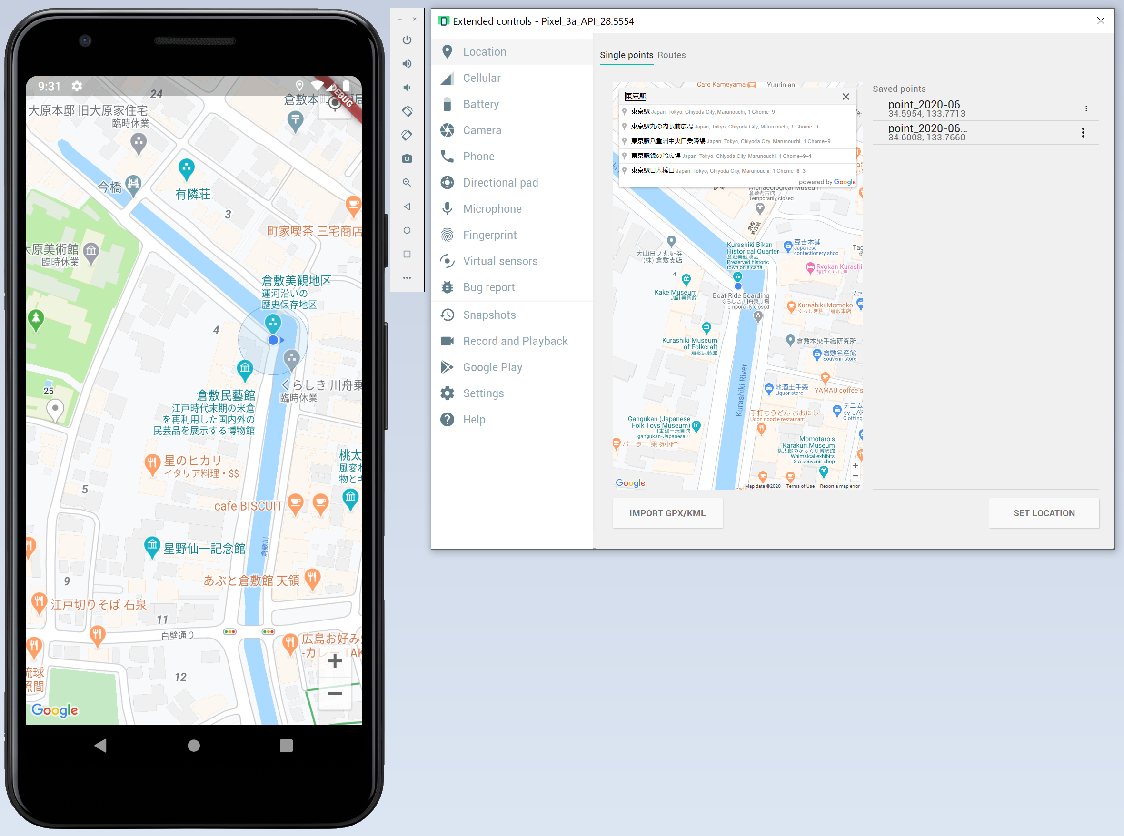Open Camera settings in sidebar
This screenshot has width=1124, height=836.
pyautogui.click(x=512, y=130)
